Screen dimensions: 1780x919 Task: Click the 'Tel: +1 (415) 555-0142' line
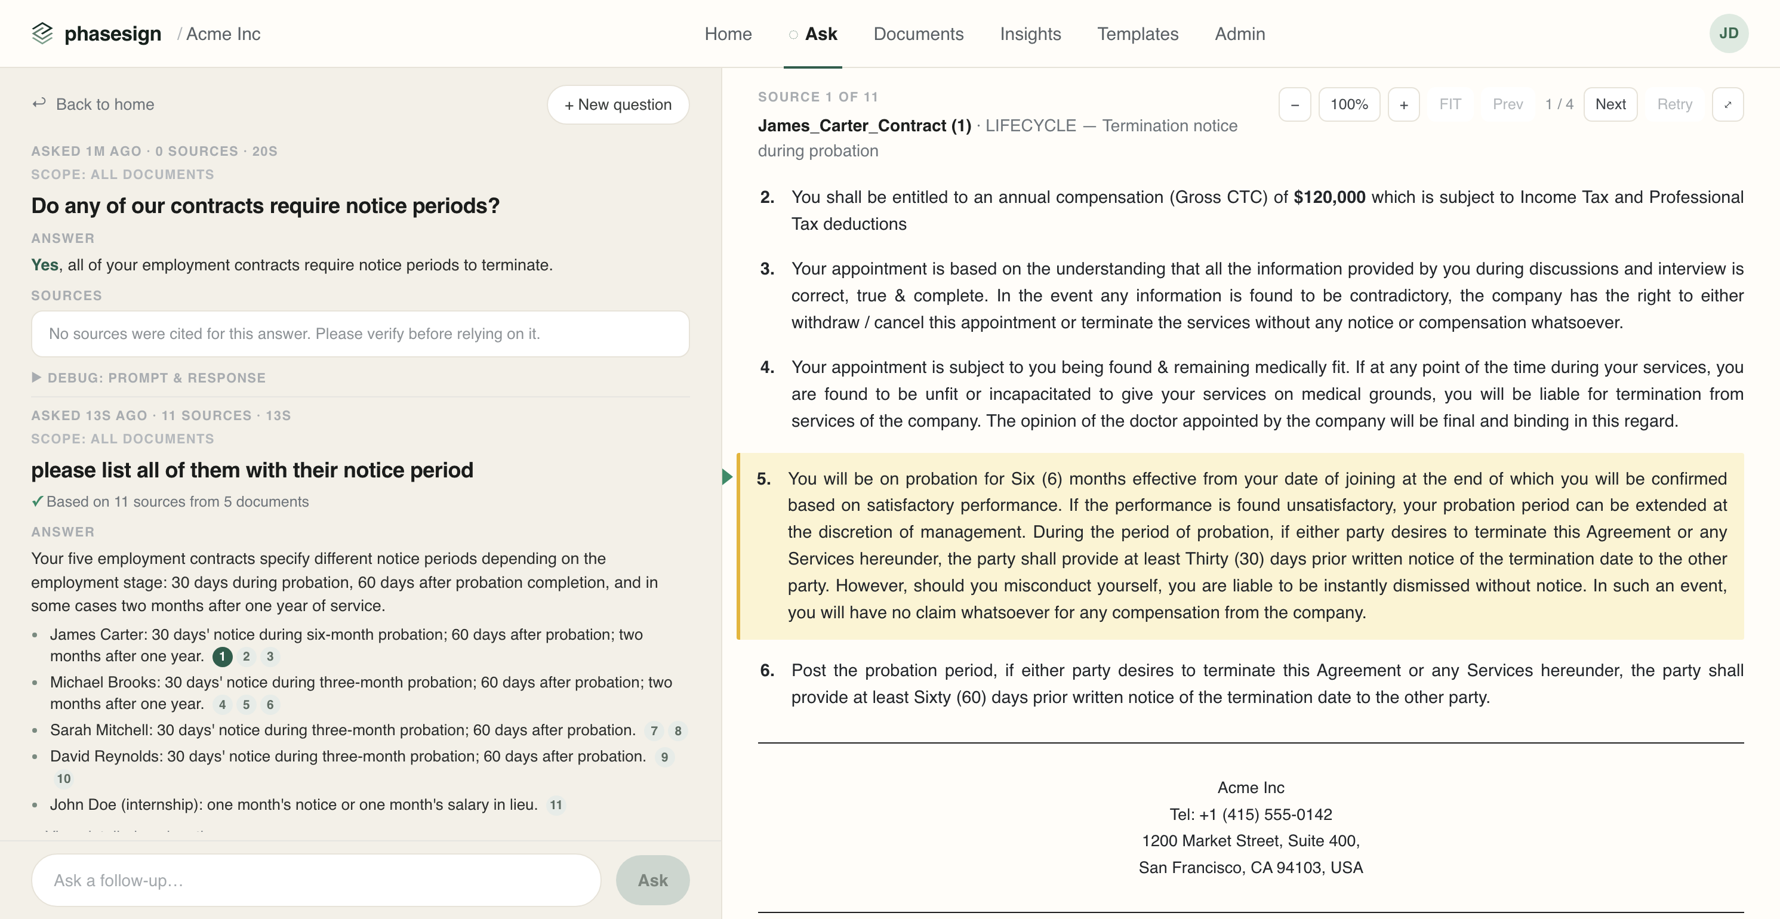coord(1251,815)
